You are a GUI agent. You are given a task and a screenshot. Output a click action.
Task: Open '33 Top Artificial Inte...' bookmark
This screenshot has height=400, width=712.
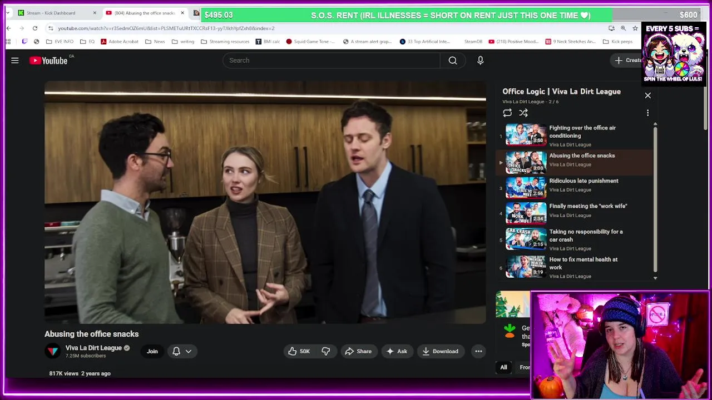coord(425,42)
